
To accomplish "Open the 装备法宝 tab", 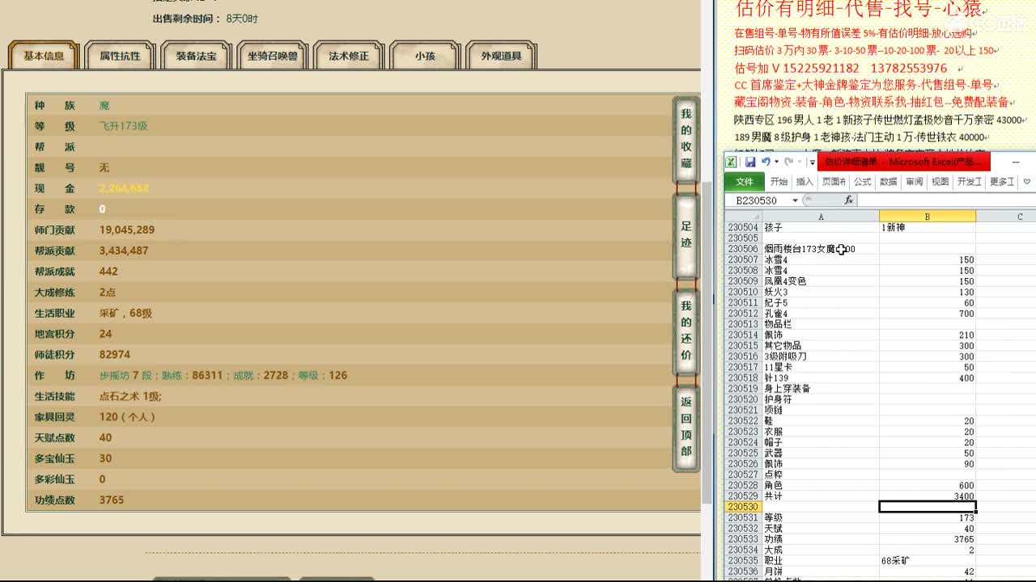I will tap(196, 56).
